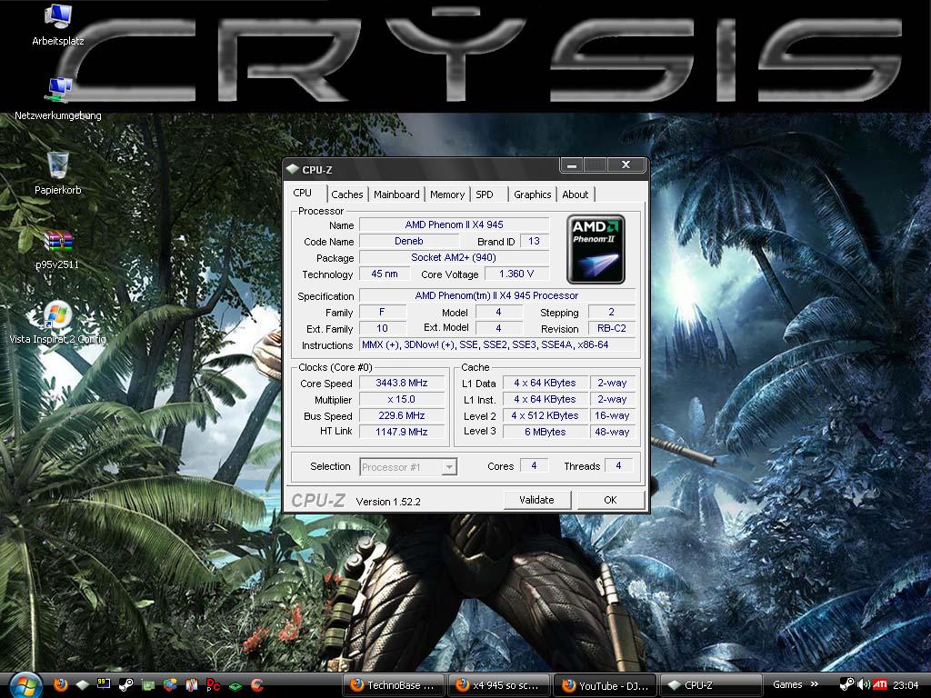Open the quick launch monitor icon showing 99
This screenshot has width=931, height=698.
click(x=104, y=685)
